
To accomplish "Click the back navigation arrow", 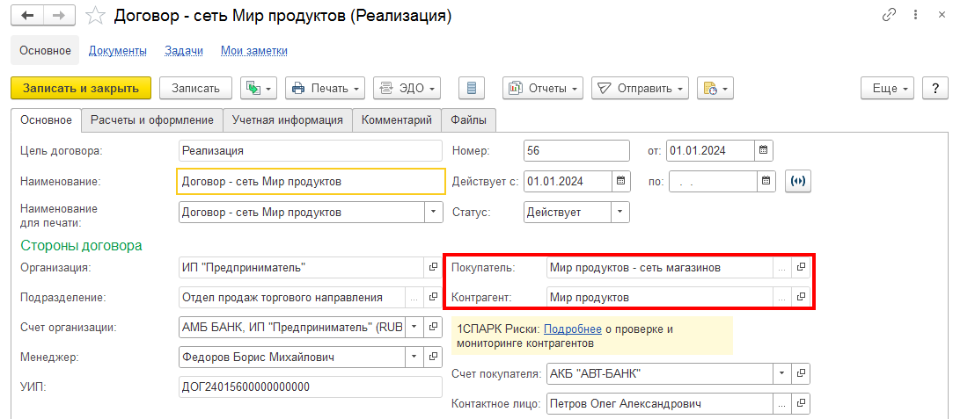I will [26, 16].
